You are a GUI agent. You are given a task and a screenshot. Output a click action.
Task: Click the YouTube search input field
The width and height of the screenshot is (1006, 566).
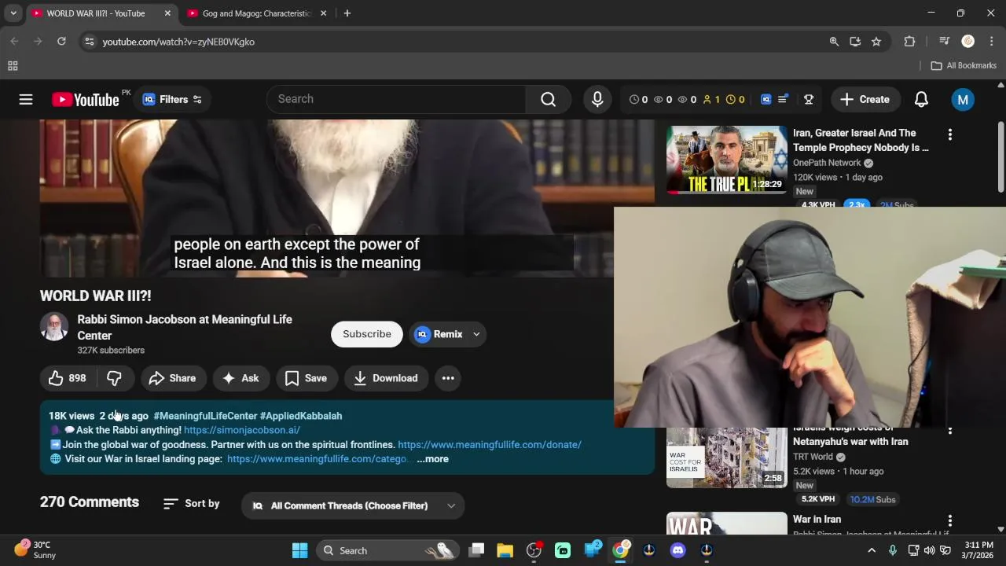point(397,99)
